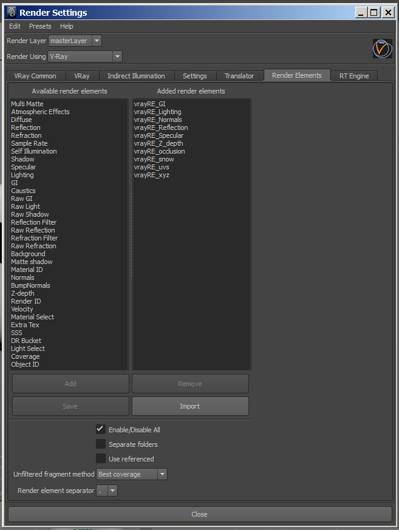Switch to the RT Engine tab
Screen dimensions: 399x530
coord(354,76)
